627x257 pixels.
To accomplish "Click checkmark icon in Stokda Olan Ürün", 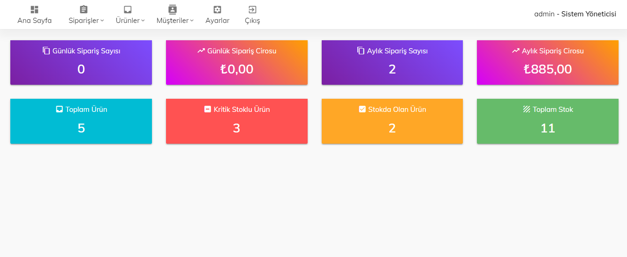I will pos(362,110).
